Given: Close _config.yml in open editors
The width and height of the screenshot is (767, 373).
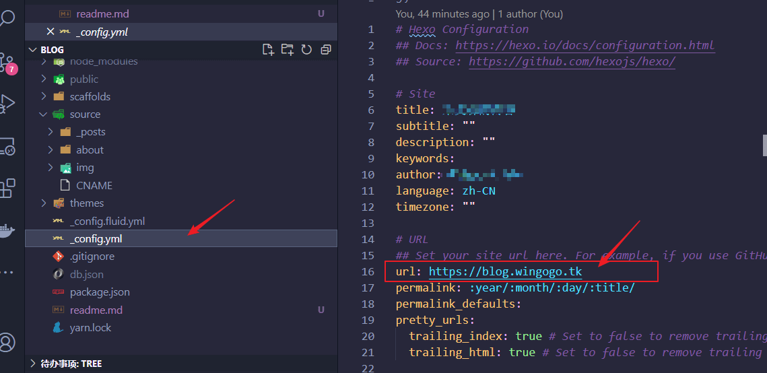Looking at the screenshot, I should tap(51, 32).
